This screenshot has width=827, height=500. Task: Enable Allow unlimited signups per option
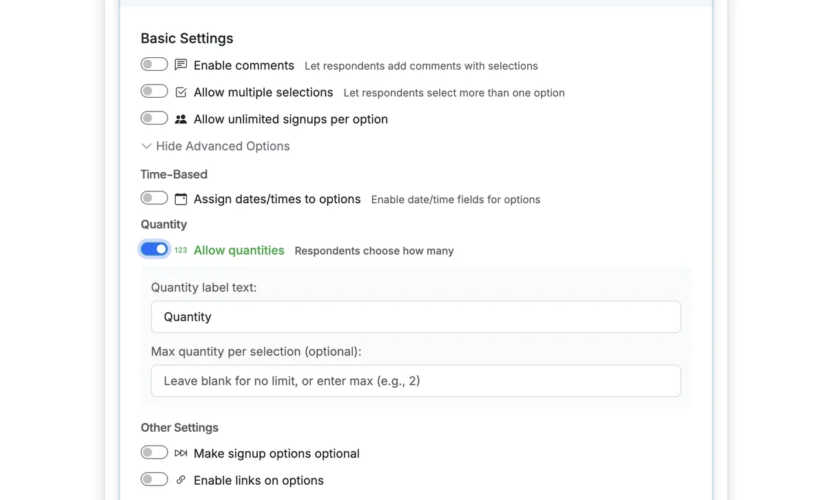[154, 117]
